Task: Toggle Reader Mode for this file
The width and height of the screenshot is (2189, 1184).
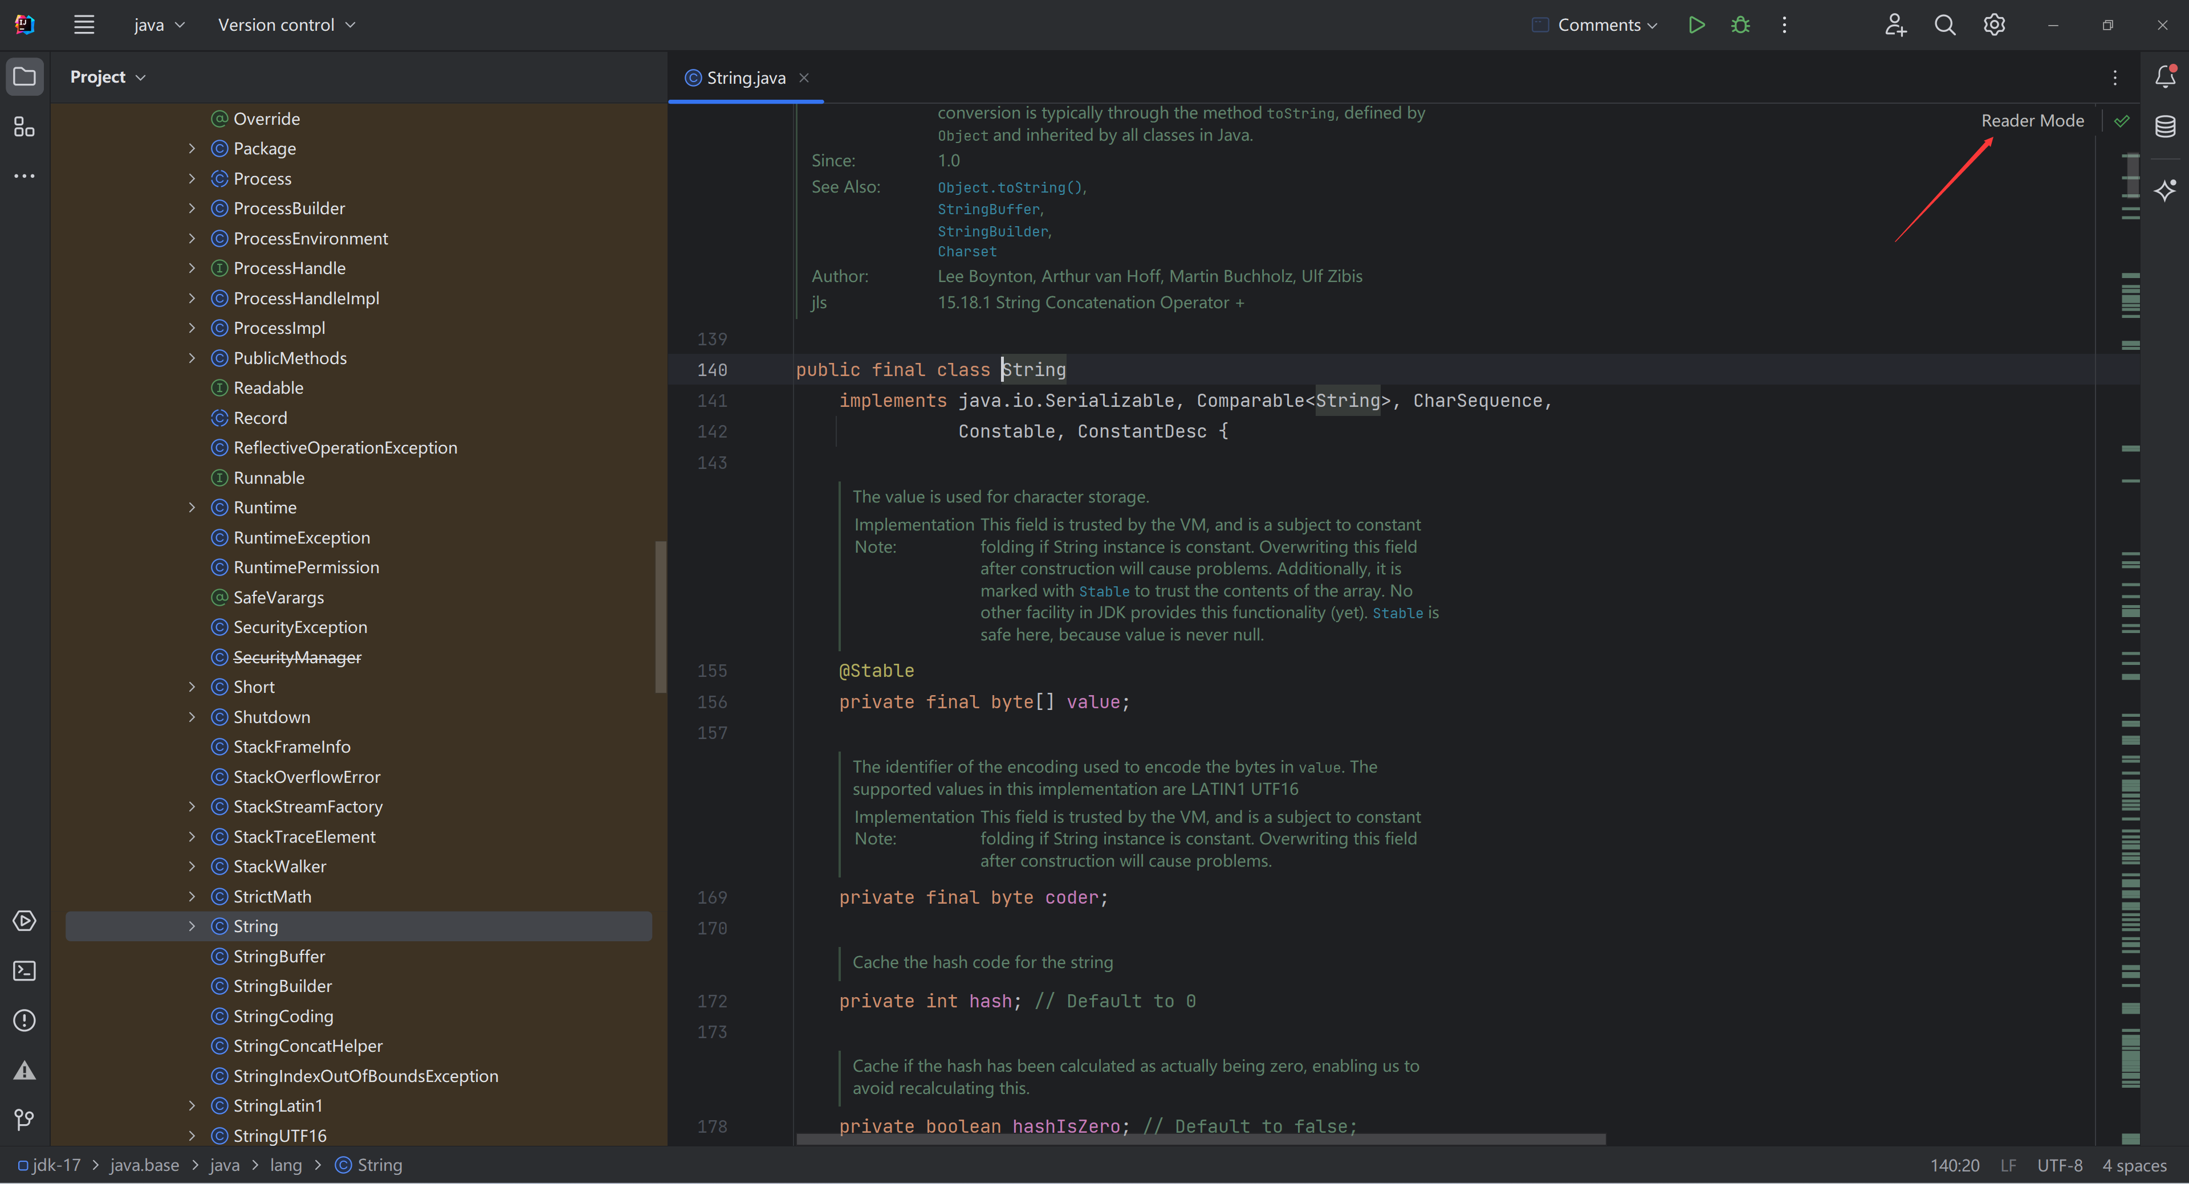Action: 2033,121
